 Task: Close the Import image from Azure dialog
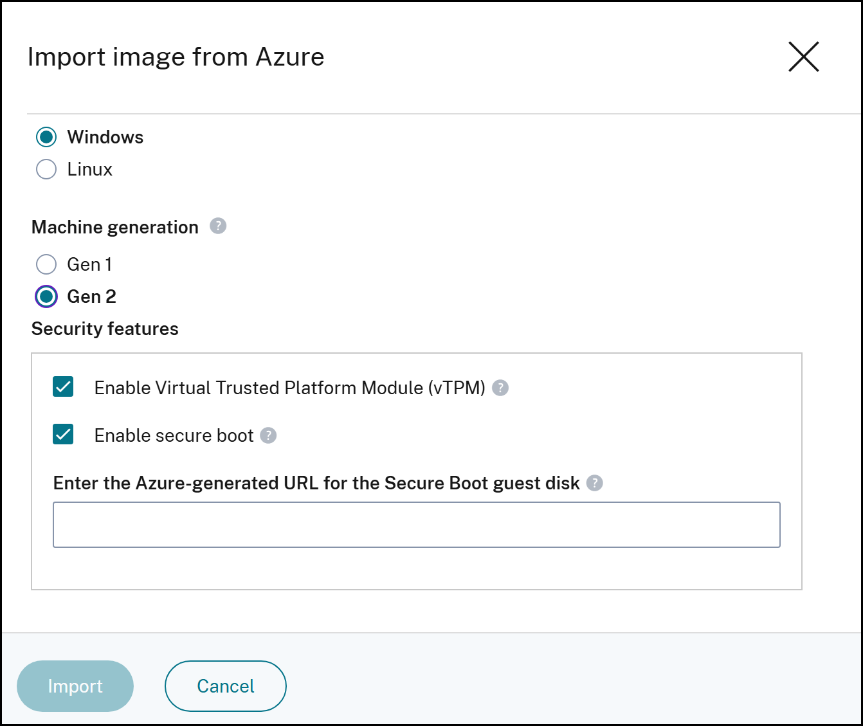tap(803, 57)
